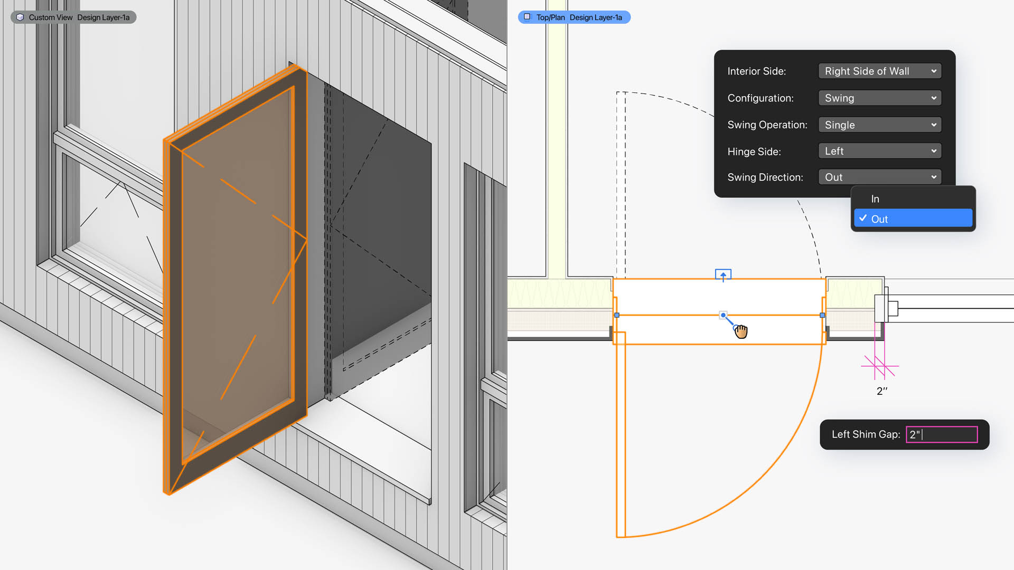The width and height of the screenshot is (1014, 570).
Task: Click the Top/Plan tab label
Action: (x=551, y=17)
